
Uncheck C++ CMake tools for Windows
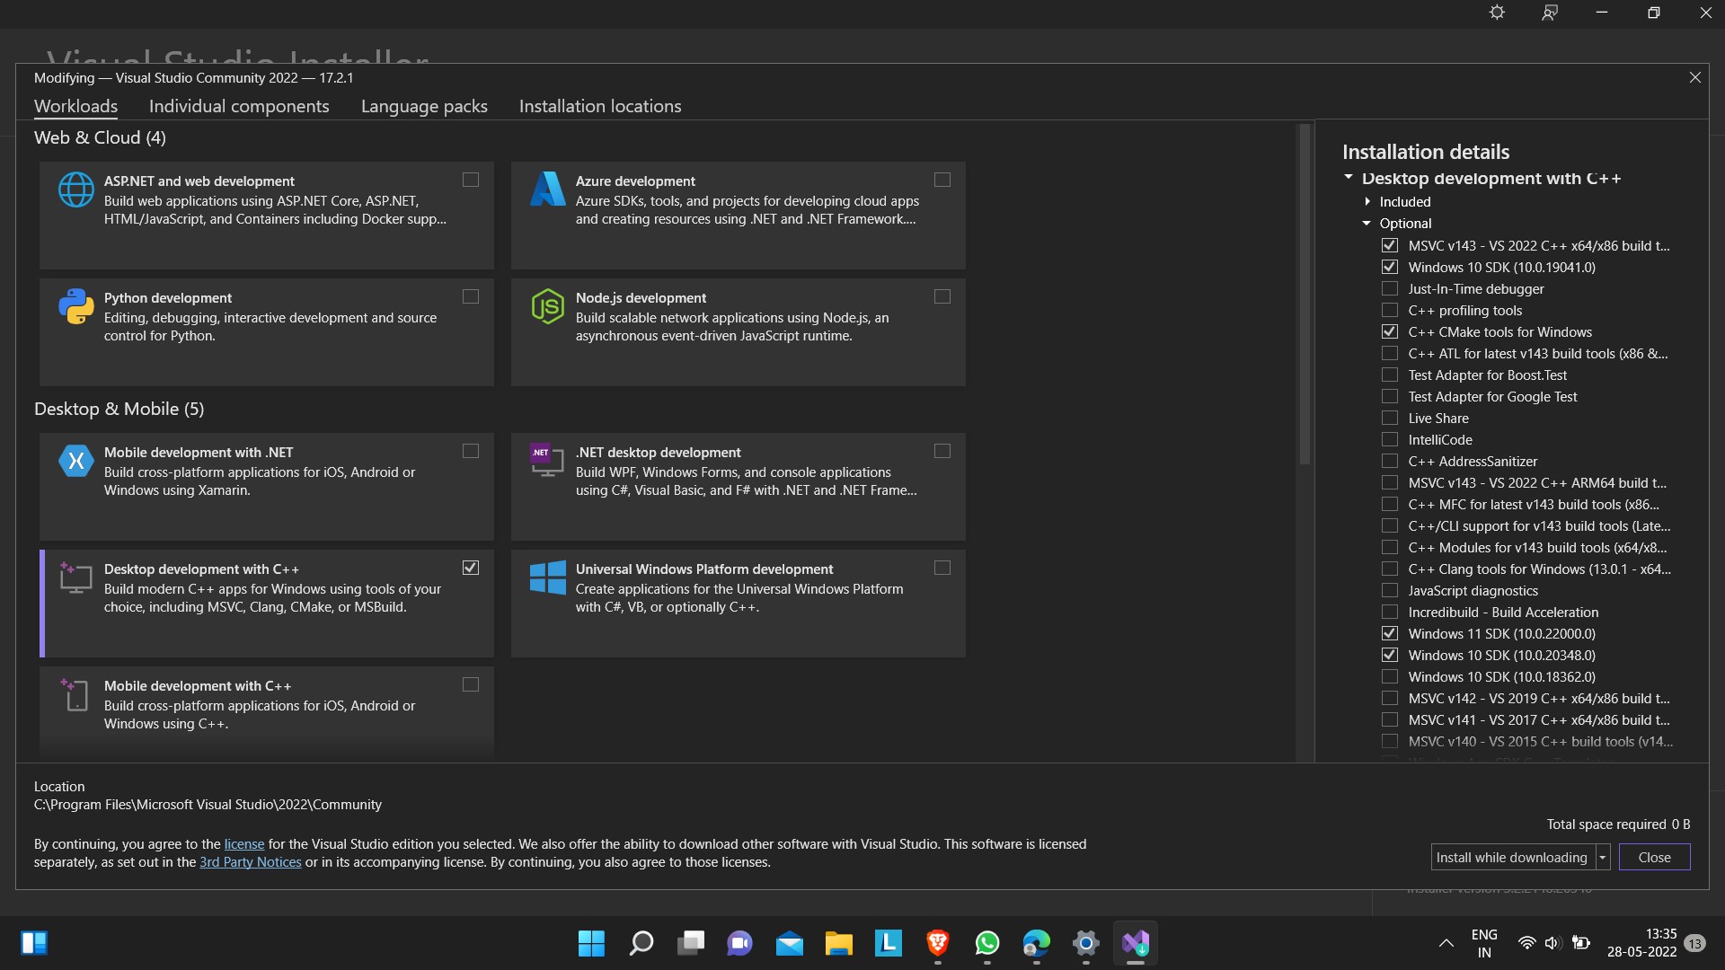(x=1390, y=331)
